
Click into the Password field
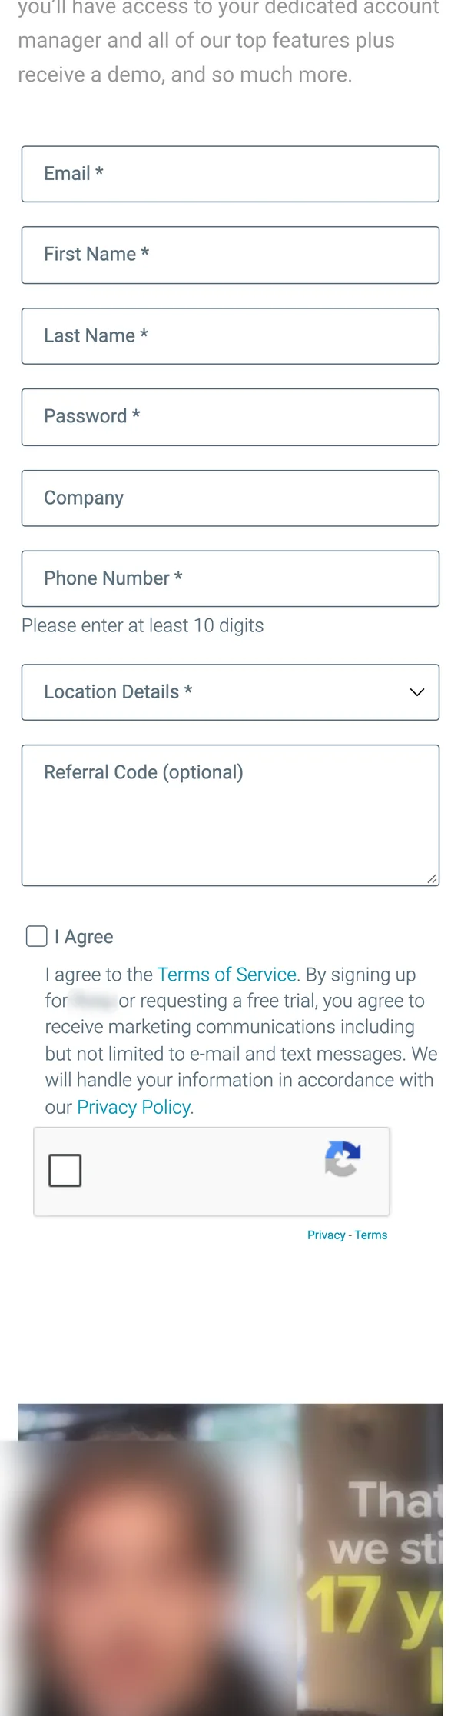click(230, 417)
